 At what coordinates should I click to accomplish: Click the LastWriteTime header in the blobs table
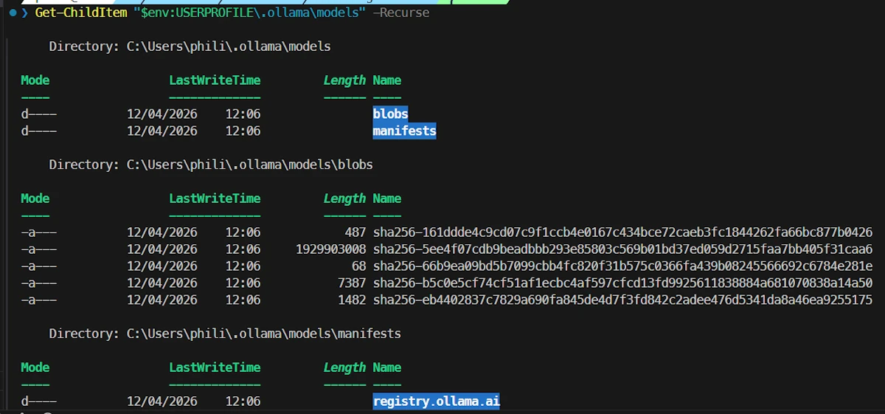215,199
